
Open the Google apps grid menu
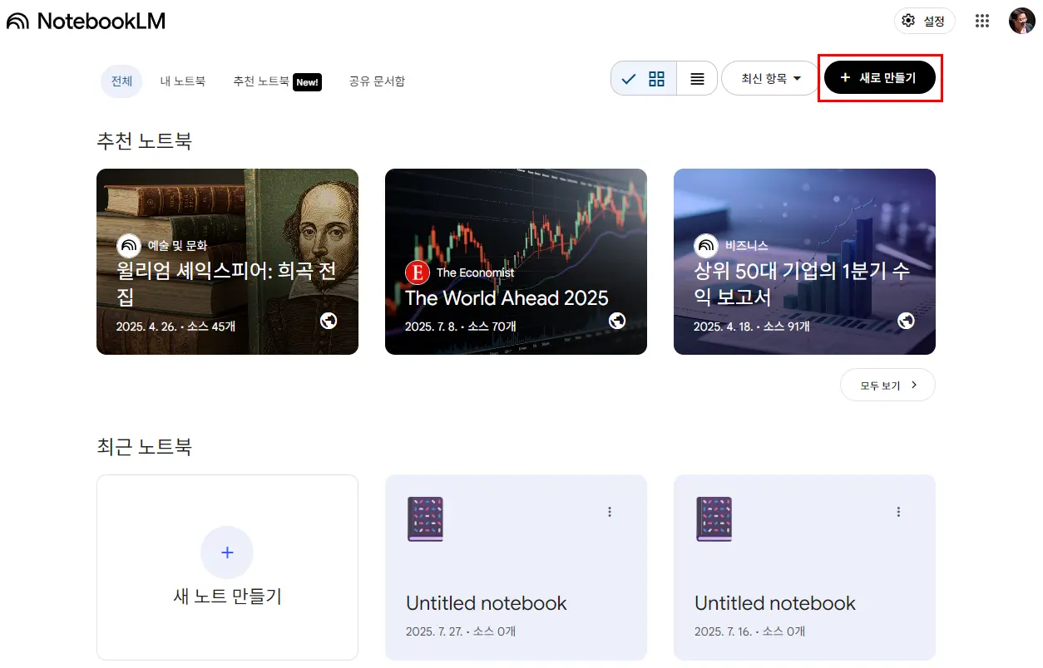pyautogui.click(x=981, y=21)
